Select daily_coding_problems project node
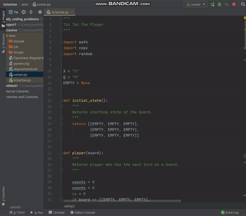This screenshot has width=246, height=216. click(25, 19)
